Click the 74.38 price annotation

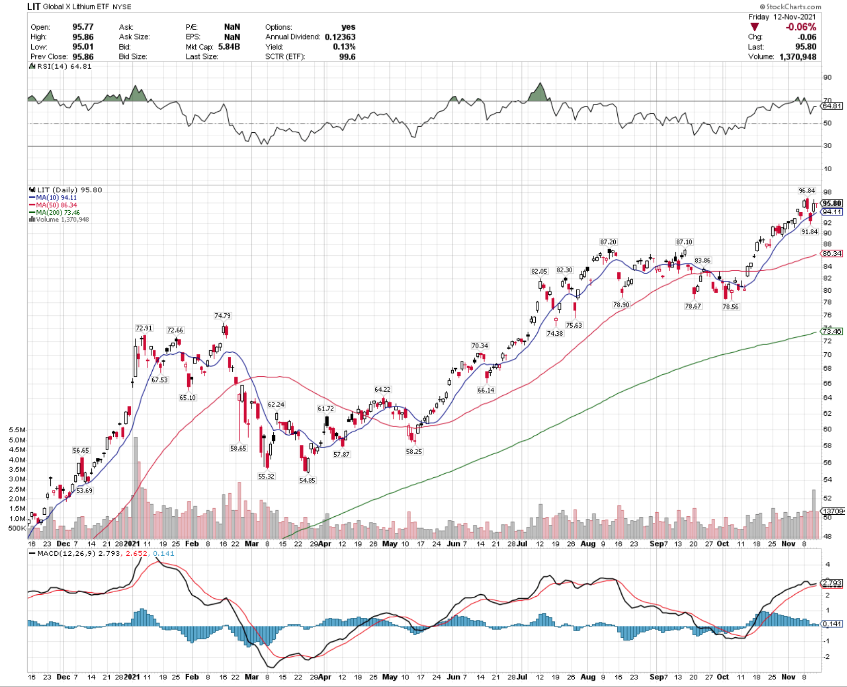[555, 333]
